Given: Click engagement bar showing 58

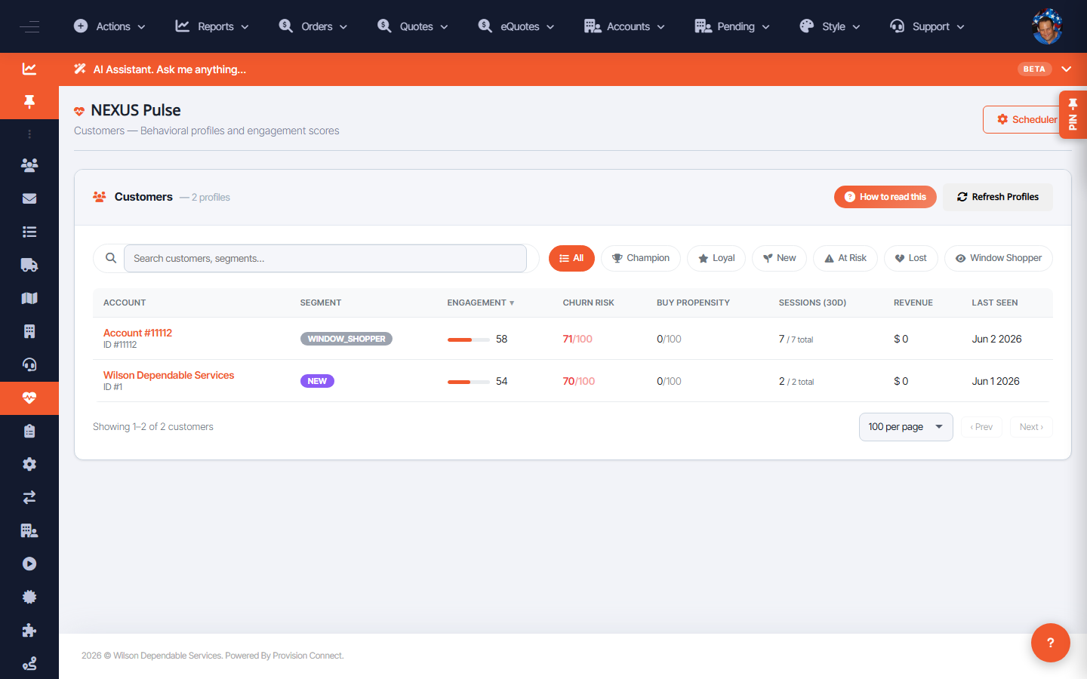Looking at the screenshot, I should click(469, 339).
